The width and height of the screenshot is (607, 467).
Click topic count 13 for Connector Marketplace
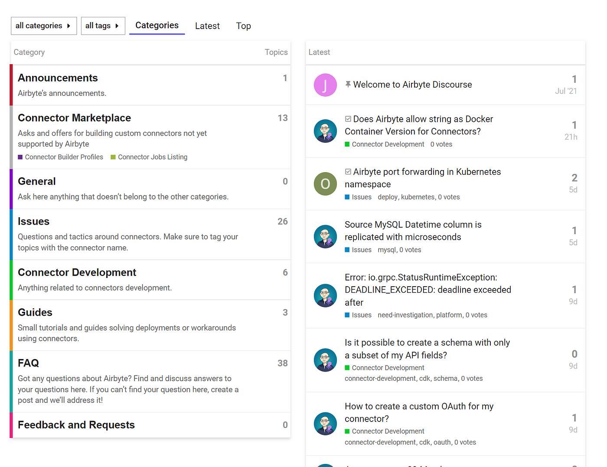coord(283,118)
